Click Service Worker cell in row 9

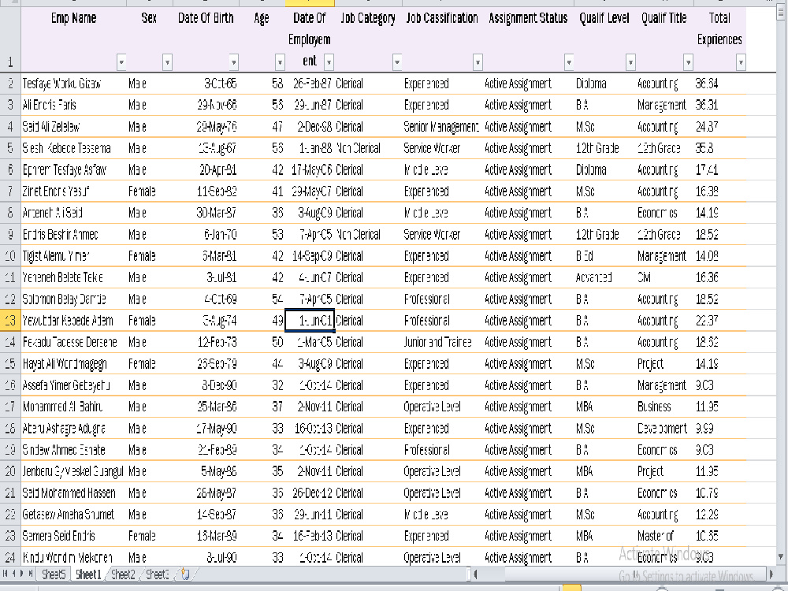[x=441, y=235]
